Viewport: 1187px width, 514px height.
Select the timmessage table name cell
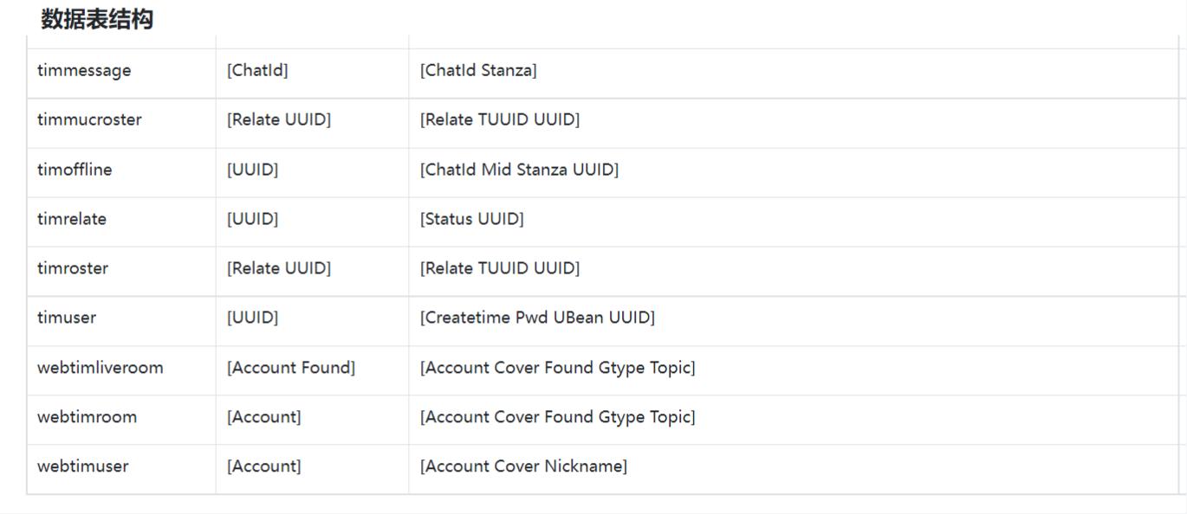coord(84,71)
